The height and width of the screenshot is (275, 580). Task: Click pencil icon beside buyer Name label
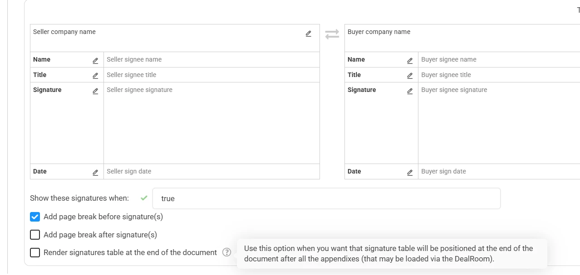410,61
